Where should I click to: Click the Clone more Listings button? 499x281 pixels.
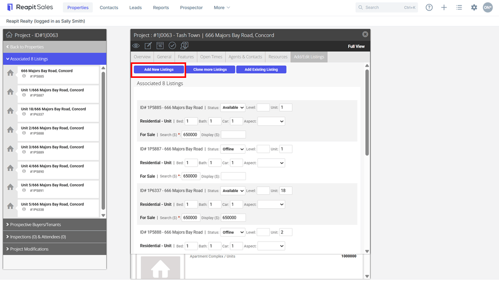(x=210, y=69)
